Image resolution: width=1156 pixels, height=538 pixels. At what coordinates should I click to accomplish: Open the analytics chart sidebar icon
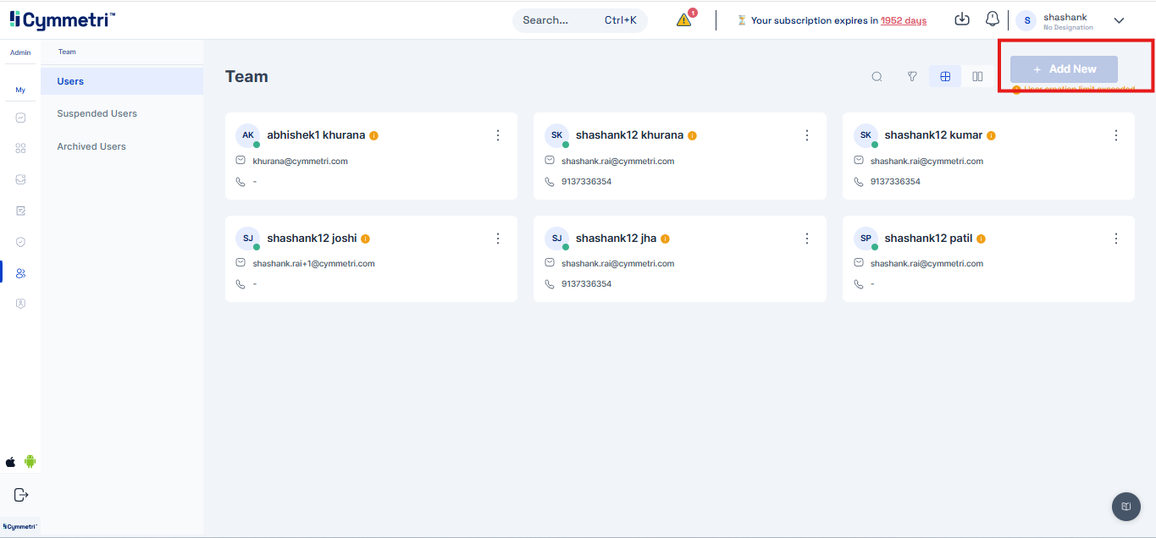point(20,118)
